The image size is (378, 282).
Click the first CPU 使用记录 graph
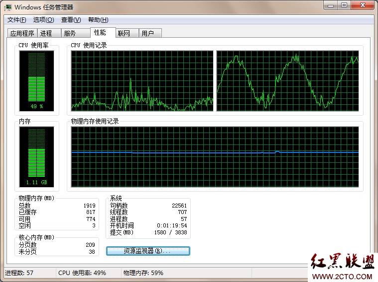[142, 81]
